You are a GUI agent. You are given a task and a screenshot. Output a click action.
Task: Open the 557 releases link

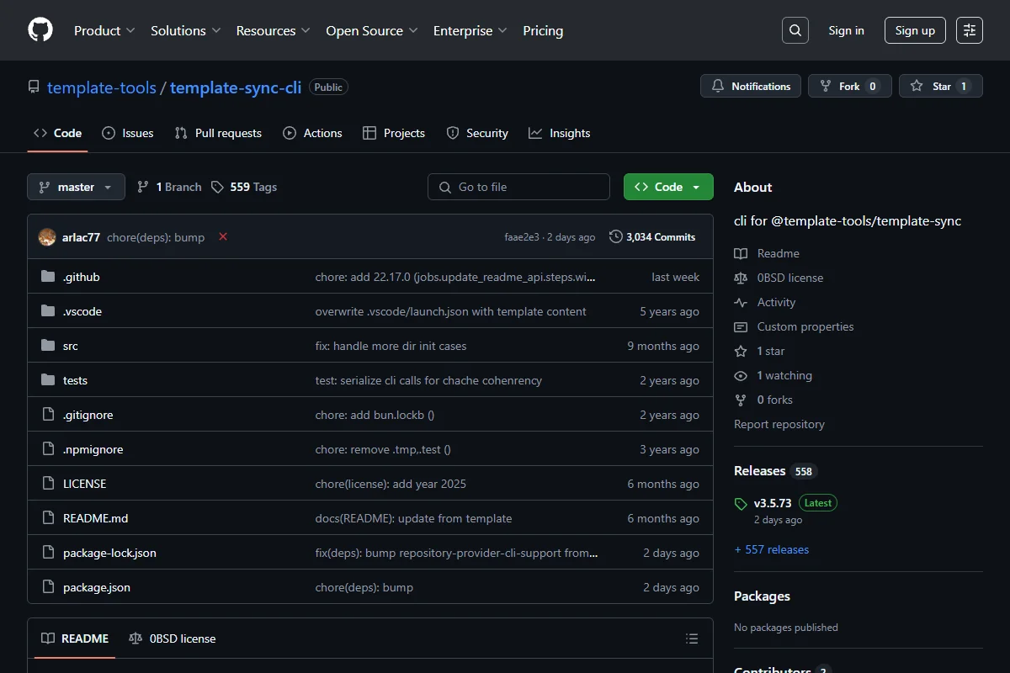click(x=772, y=549)
